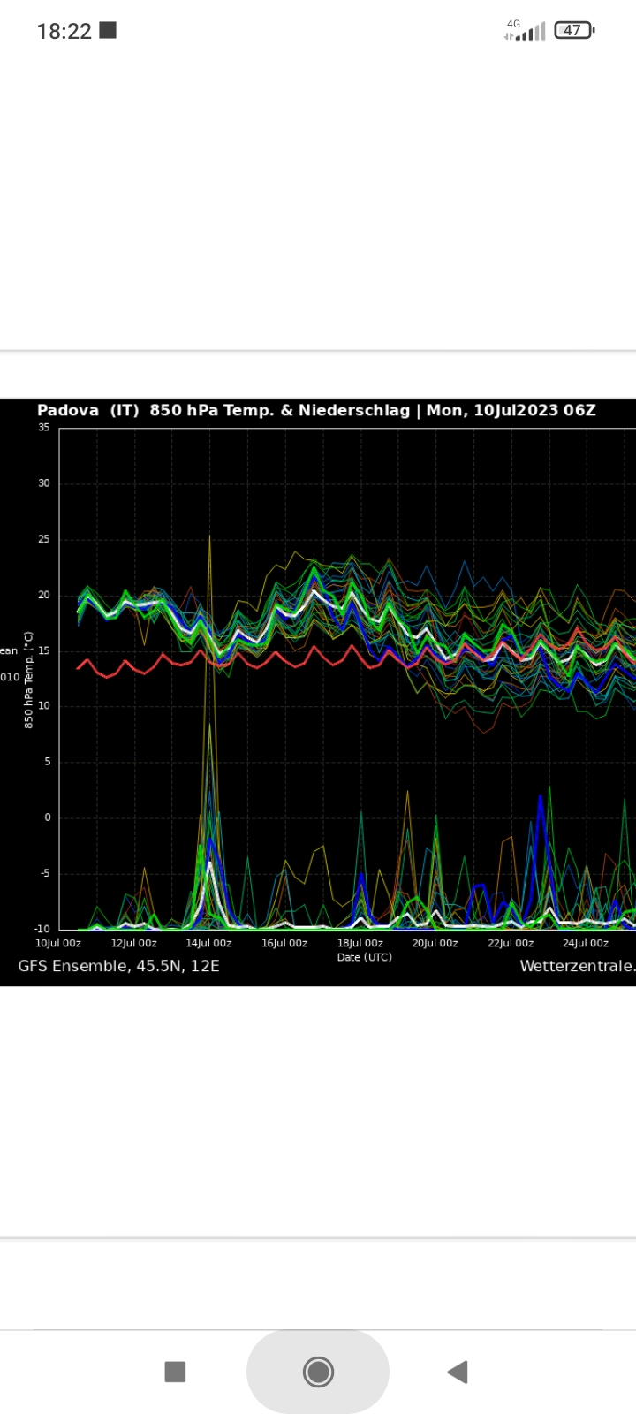Viewport: 636px width, 1414px height.
Task: Tap the 20Jul 00z axis label
Action: coord(435,943)
